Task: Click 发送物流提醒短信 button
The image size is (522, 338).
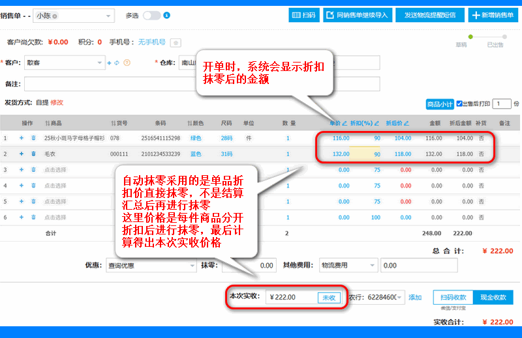Action: 430,15
